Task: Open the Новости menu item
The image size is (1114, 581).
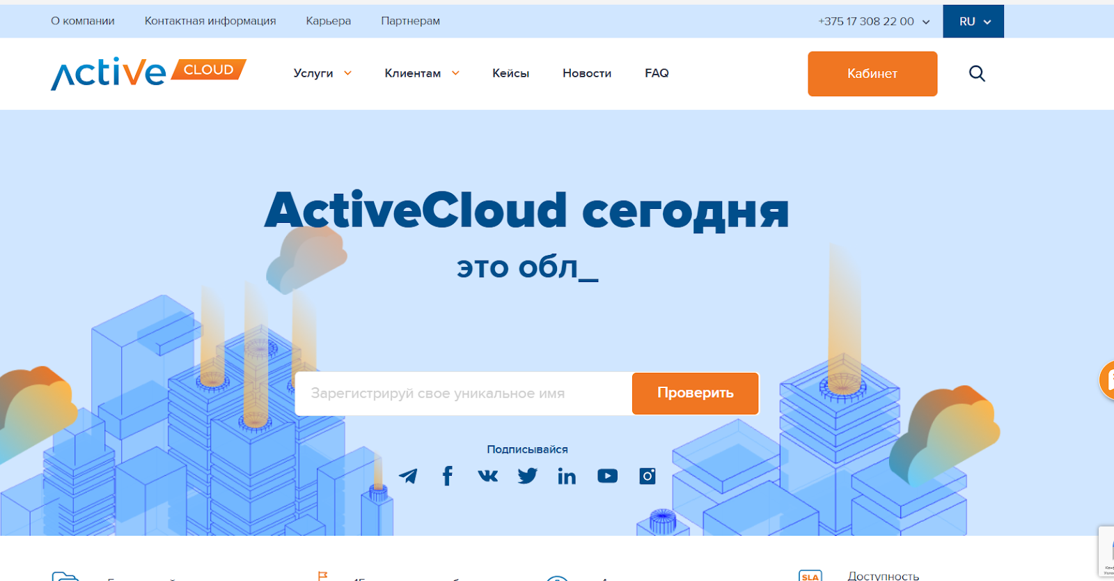Action: point(587,73)
